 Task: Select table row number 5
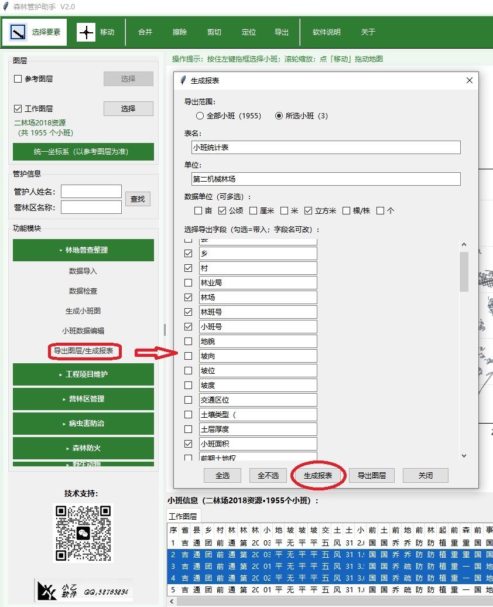point(330,589)
